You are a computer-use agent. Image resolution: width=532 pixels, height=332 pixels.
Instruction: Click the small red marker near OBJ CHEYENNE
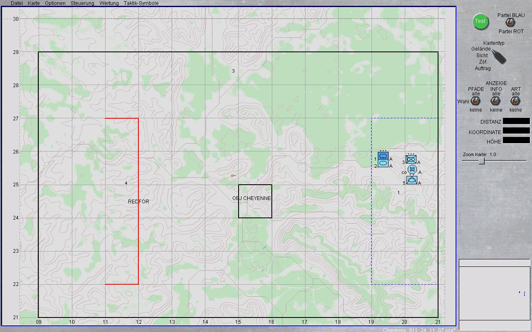point(233,176)
